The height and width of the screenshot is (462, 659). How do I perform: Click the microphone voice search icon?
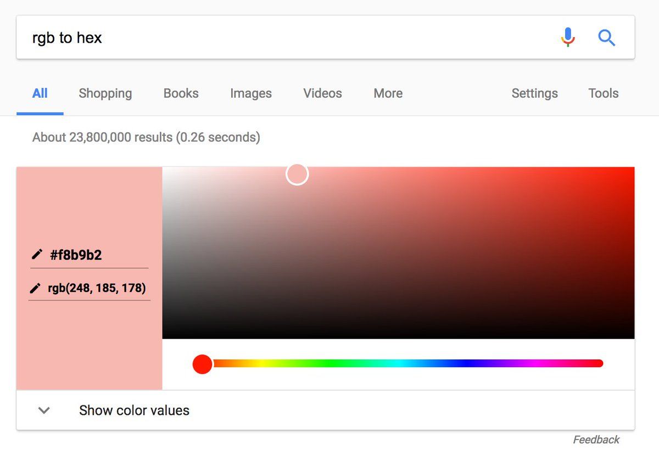click(568, 37)
